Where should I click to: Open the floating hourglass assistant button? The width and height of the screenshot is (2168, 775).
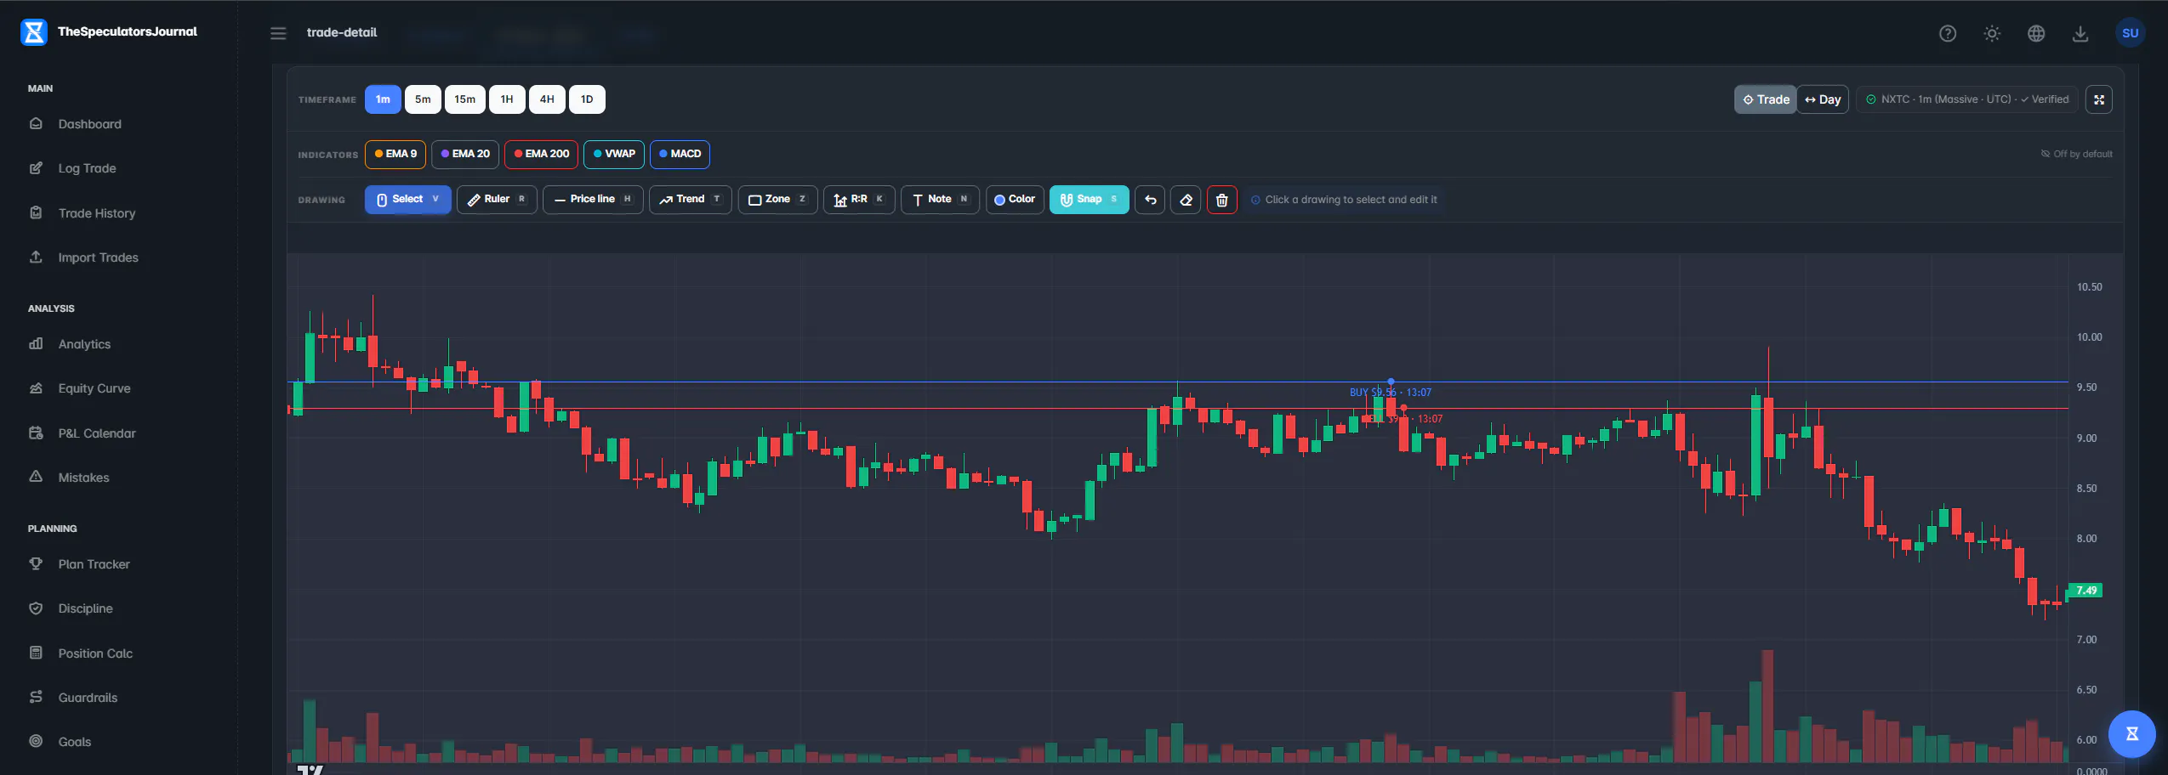click(x=2131, y=733)
